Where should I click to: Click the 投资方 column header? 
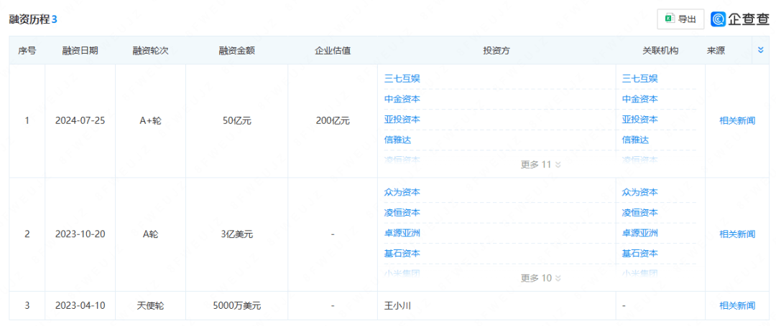(497, 50)
